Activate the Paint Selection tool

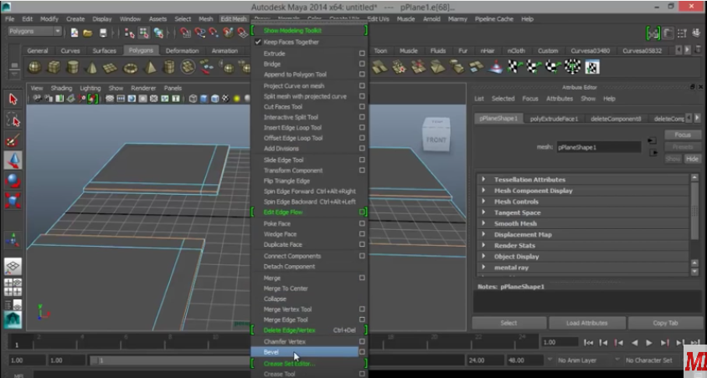(x=13, y=140)
